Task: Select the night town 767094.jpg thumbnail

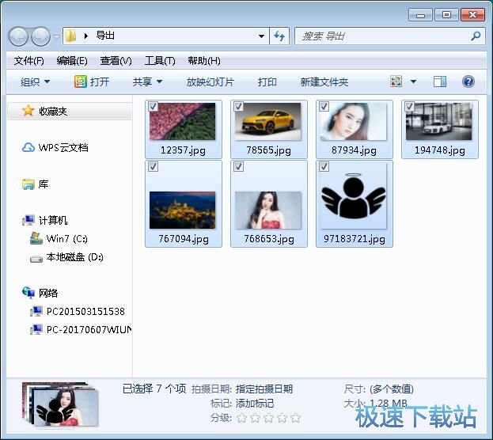Action: (183, 210)
